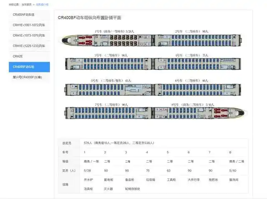Click the 备品柜 facility entry

point(130,180)
